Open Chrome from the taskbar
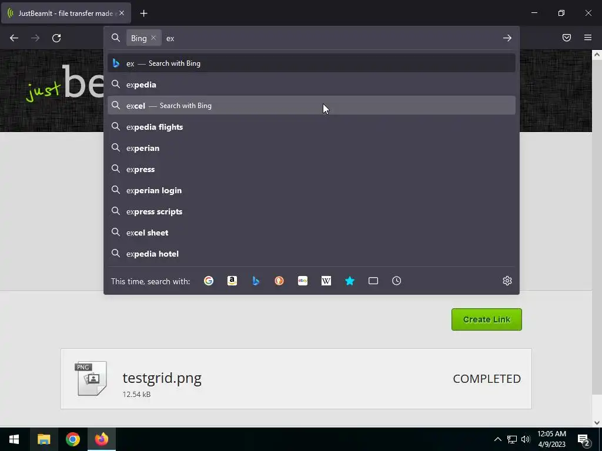This screenshot has width=602, height=451. (x=72, y=439)
